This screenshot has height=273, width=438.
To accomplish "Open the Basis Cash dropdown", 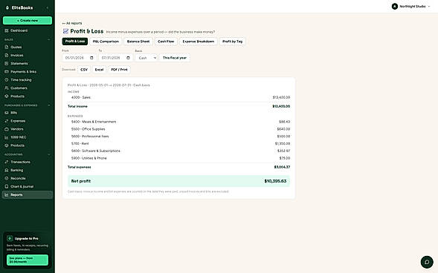I will pos(146,58).
